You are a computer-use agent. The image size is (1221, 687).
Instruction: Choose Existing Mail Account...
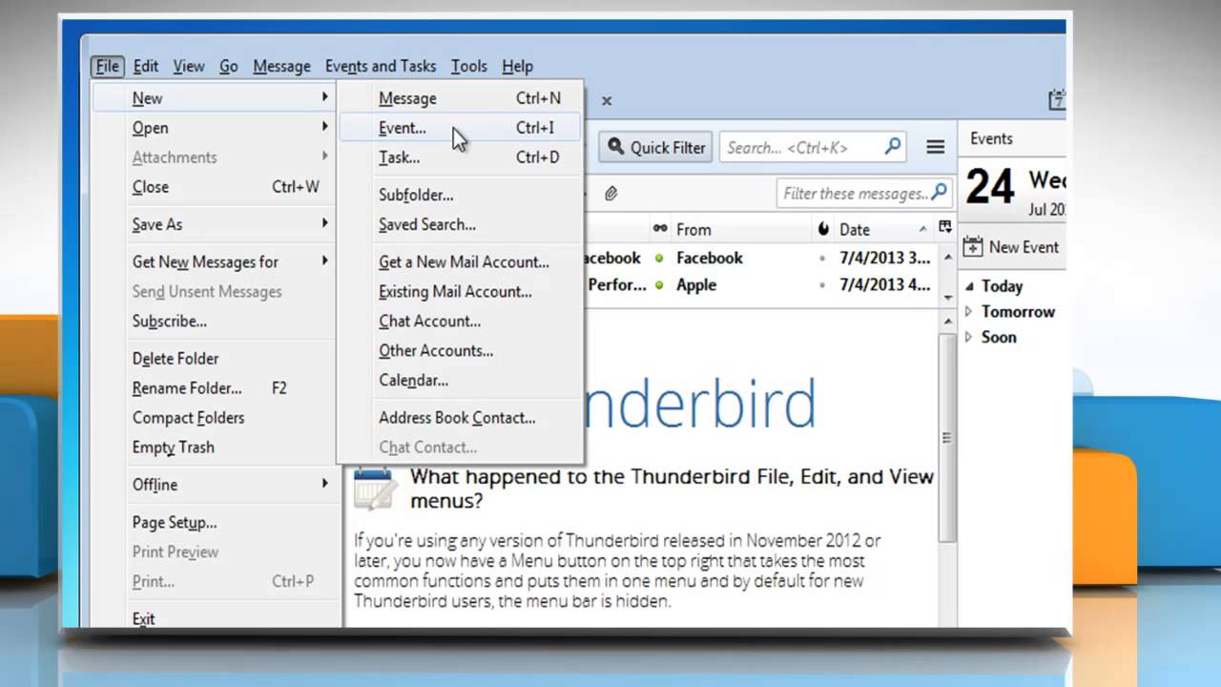[461, 291]
